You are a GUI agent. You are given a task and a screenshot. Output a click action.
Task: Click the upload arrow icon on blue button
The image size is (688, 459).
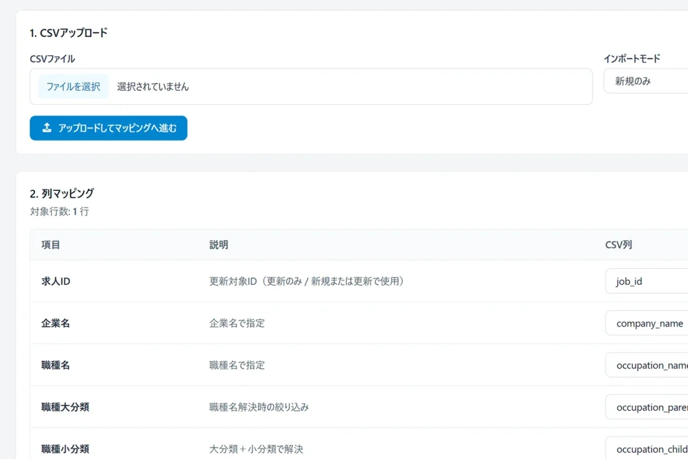coord(47,128)
